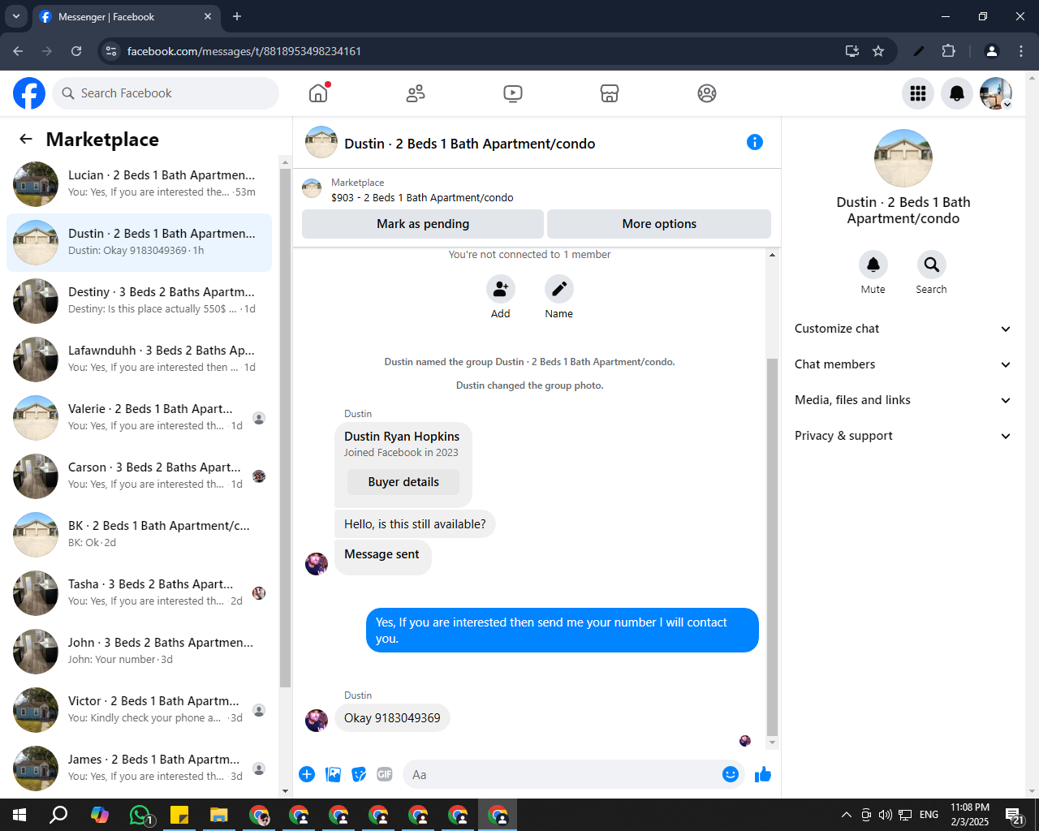Screen dimensions: 1039x831
Task: Open the browser tab list dropdown
Action: click(15, 16)
